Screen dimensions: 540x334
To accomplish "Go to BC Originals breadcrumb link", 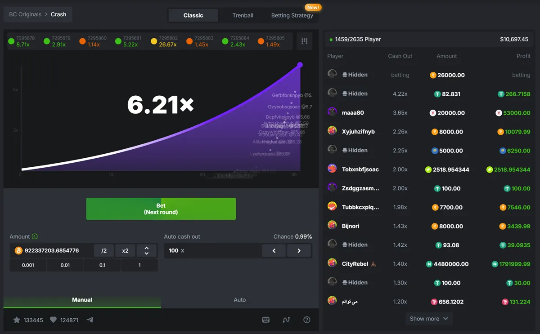I will point(25,14).
